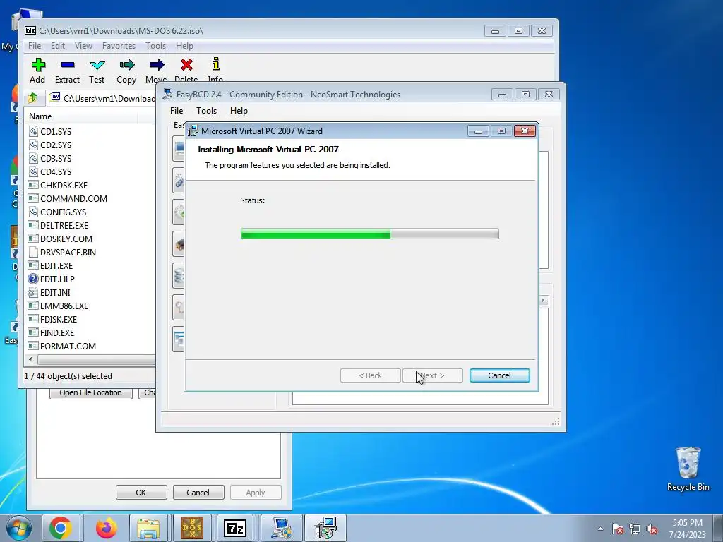Switch to DOSBox-X in the taskbar
The width and height of the screenshot is (723, 542).
pos(192,528)
